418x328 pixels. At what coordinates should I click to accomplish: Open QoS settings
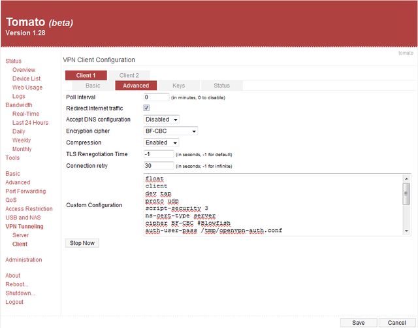pos(11,200)
